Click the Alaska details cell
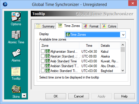The image size is (139, 104). tap(105, 56)
